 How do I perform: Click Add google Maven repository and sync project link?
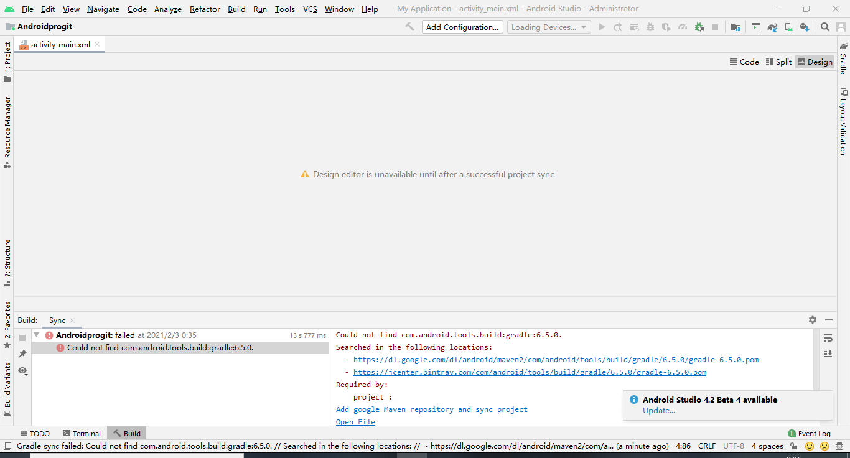pos(432,409)
